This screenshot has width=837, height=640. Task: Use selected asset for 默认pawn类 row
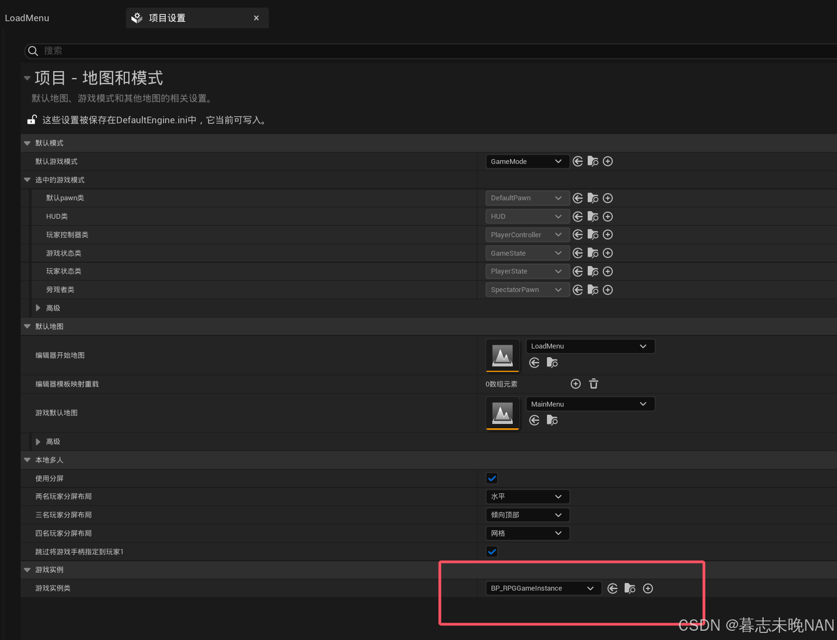pyautogui.click(x=578, y=198)
